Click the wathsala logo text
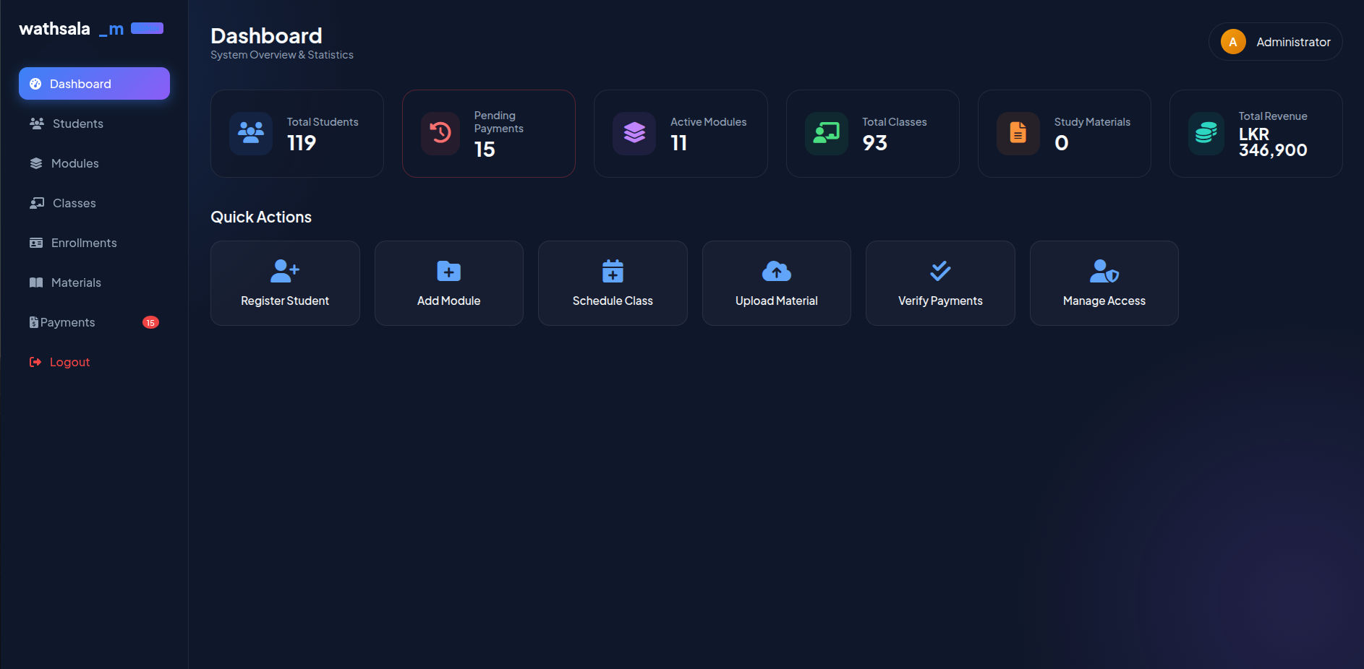 coord(55,29)
